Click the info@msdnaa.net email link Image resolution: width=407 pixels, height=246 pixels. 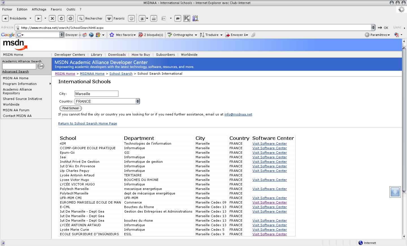point(238,114)
